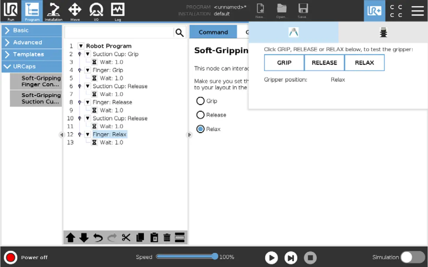Collapse Finger: Release node arrow

(88, 102)
